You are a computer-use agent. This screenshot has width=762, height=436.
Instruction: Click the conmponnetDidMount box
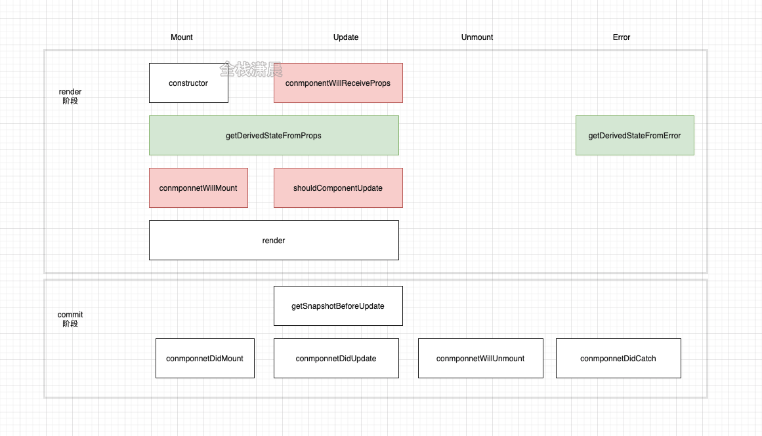(205, 359)
